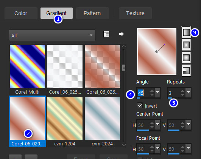Click the gradient list scrollbar thumb
This screenshot has width=201, height=159.
124,68
